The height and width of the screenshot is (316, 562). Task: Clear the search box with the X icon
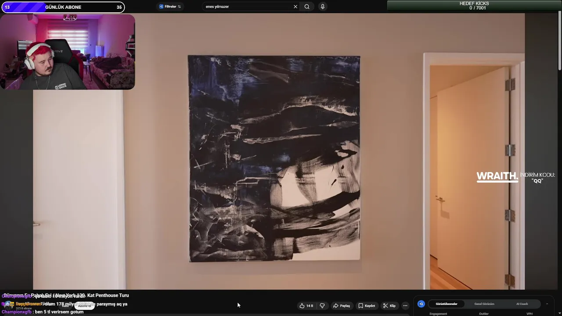(295, 7)
